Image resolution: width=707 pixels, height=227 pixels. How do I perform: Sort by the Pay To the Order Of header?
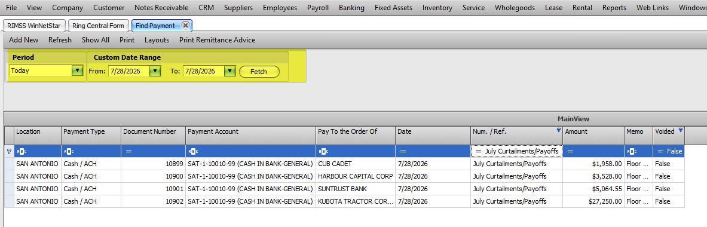(x=356, y=136)
